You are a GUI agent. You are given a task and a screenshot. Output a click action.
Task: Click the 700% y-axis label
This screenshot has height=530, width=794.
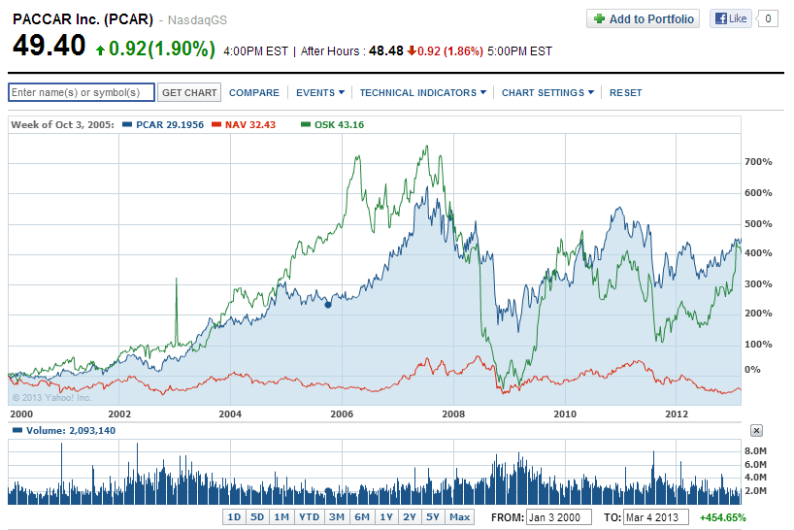[758, 161]
